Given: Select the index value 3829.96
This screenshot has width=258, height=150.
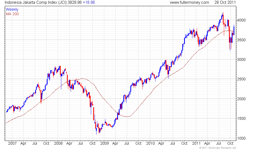Looking at the screenshot, I should coord(75,2).
